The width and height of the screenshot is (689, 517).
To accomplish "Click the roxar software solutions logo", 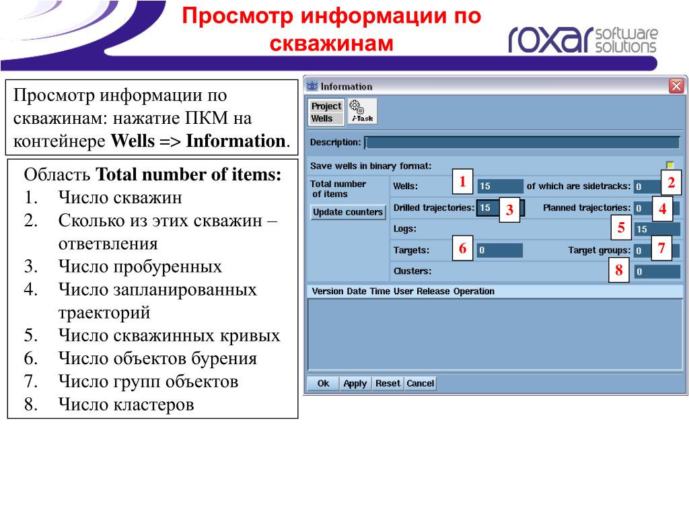I will click(x=583, y=39).
